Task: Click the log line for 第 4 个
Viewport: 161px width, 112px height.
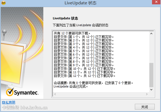Action: pos(84,47)
